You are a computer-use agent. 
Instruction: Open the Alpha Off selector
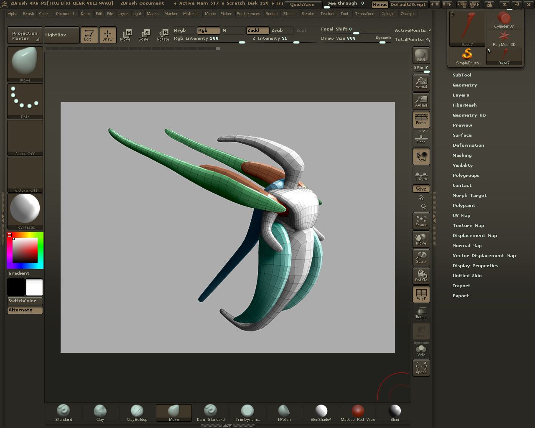tap(25, 138)
